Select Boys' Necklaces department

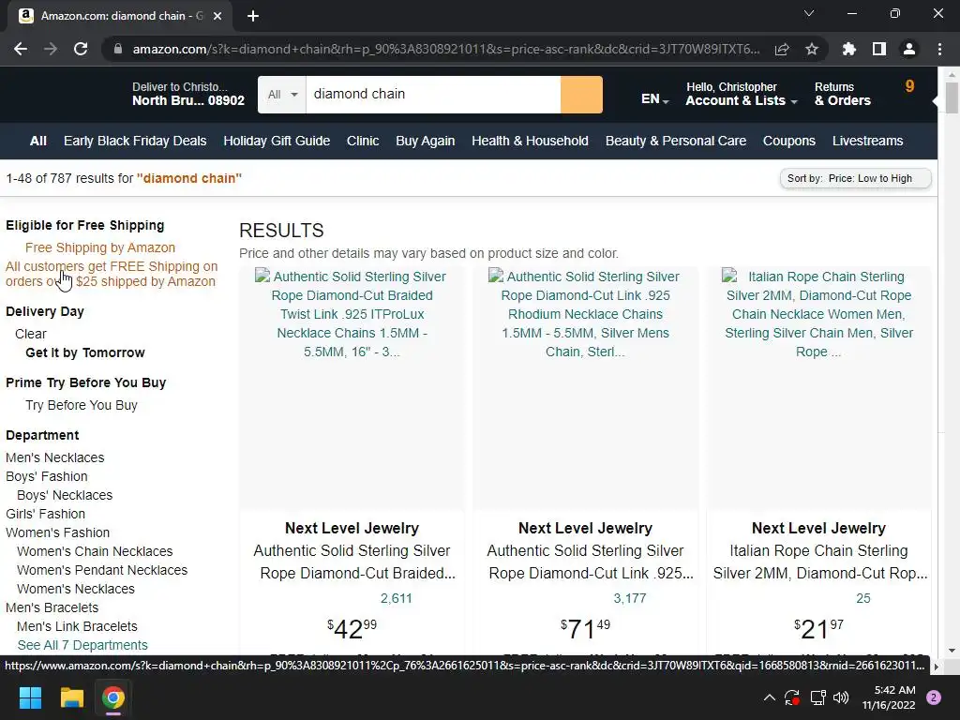[65, 495]
